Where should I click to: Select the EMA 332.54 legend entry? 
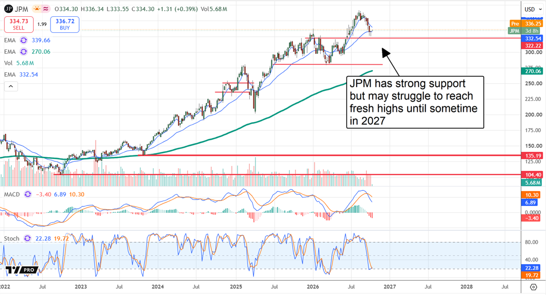(x=22, y=74)
